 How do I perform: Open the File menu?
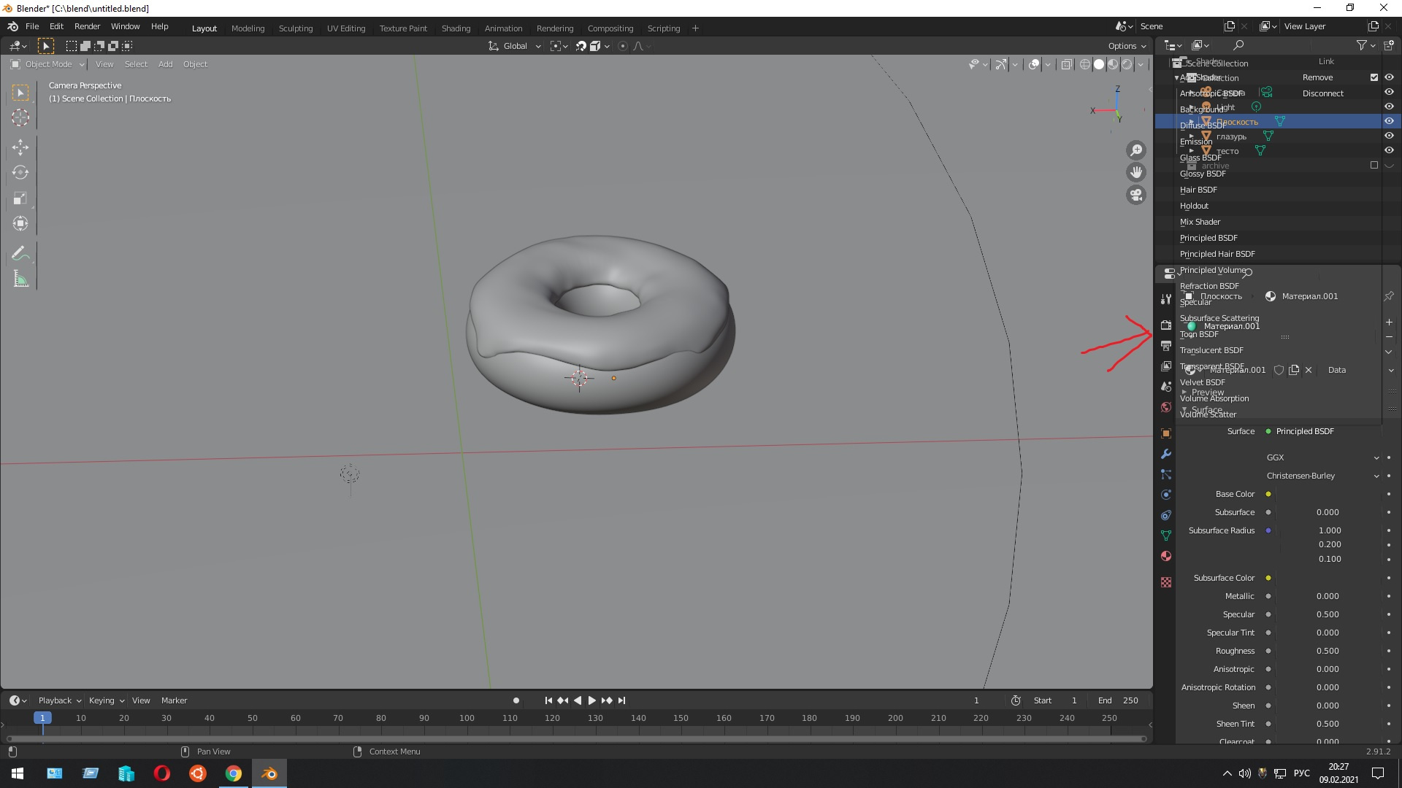[x=32, y=26]
